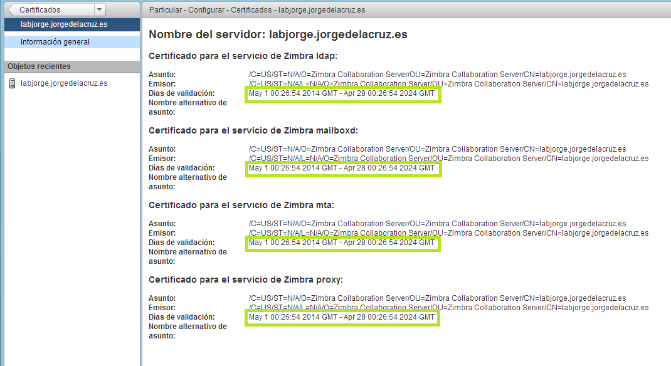Click the mailboxd certificate validity dates
Image resolution: width=671 pixels, height=366 pixels.
[342, 168]
